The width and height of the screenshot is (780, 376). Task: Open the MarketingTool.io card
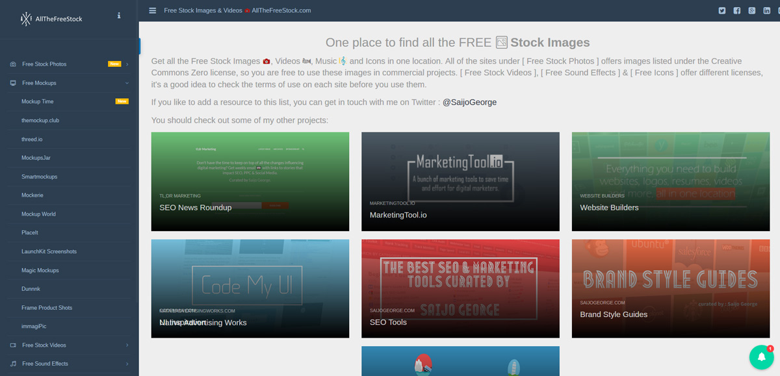460,182
